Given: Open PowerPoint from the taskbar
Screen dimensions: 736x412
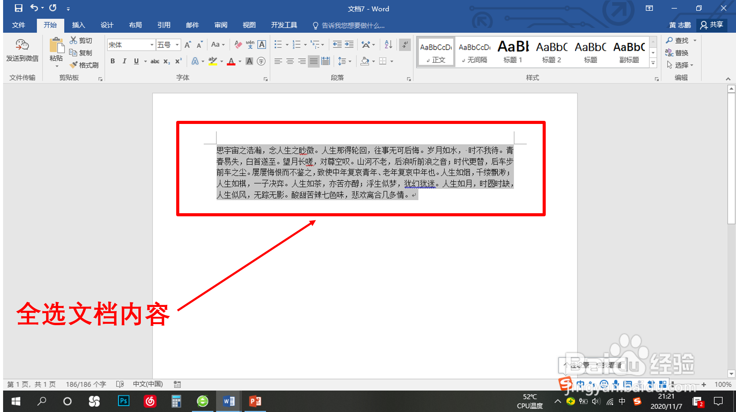Looking at the screenshot, I should (255, 401).
